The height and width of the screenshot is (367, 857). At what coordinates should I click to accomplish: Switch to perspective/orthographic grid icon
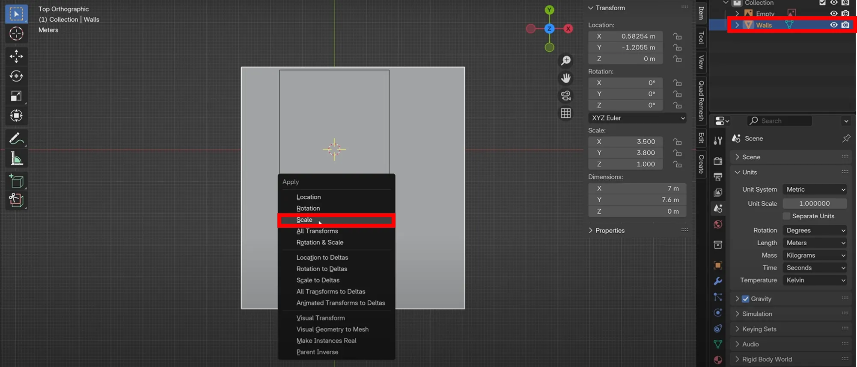click(566, 113)
